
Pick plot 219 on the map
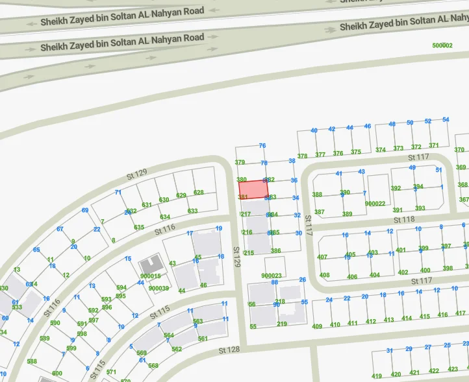tap(282, 324)
